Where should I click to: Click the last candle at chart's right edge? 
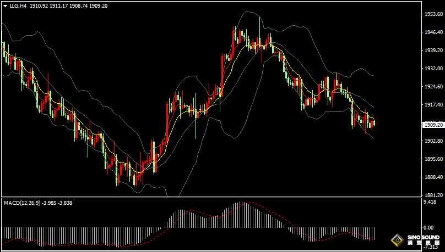tap(374, 122)
